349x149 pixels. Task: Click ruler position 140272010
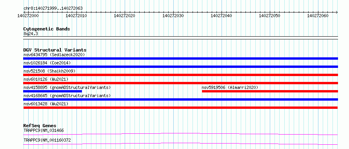pos(76,16)
